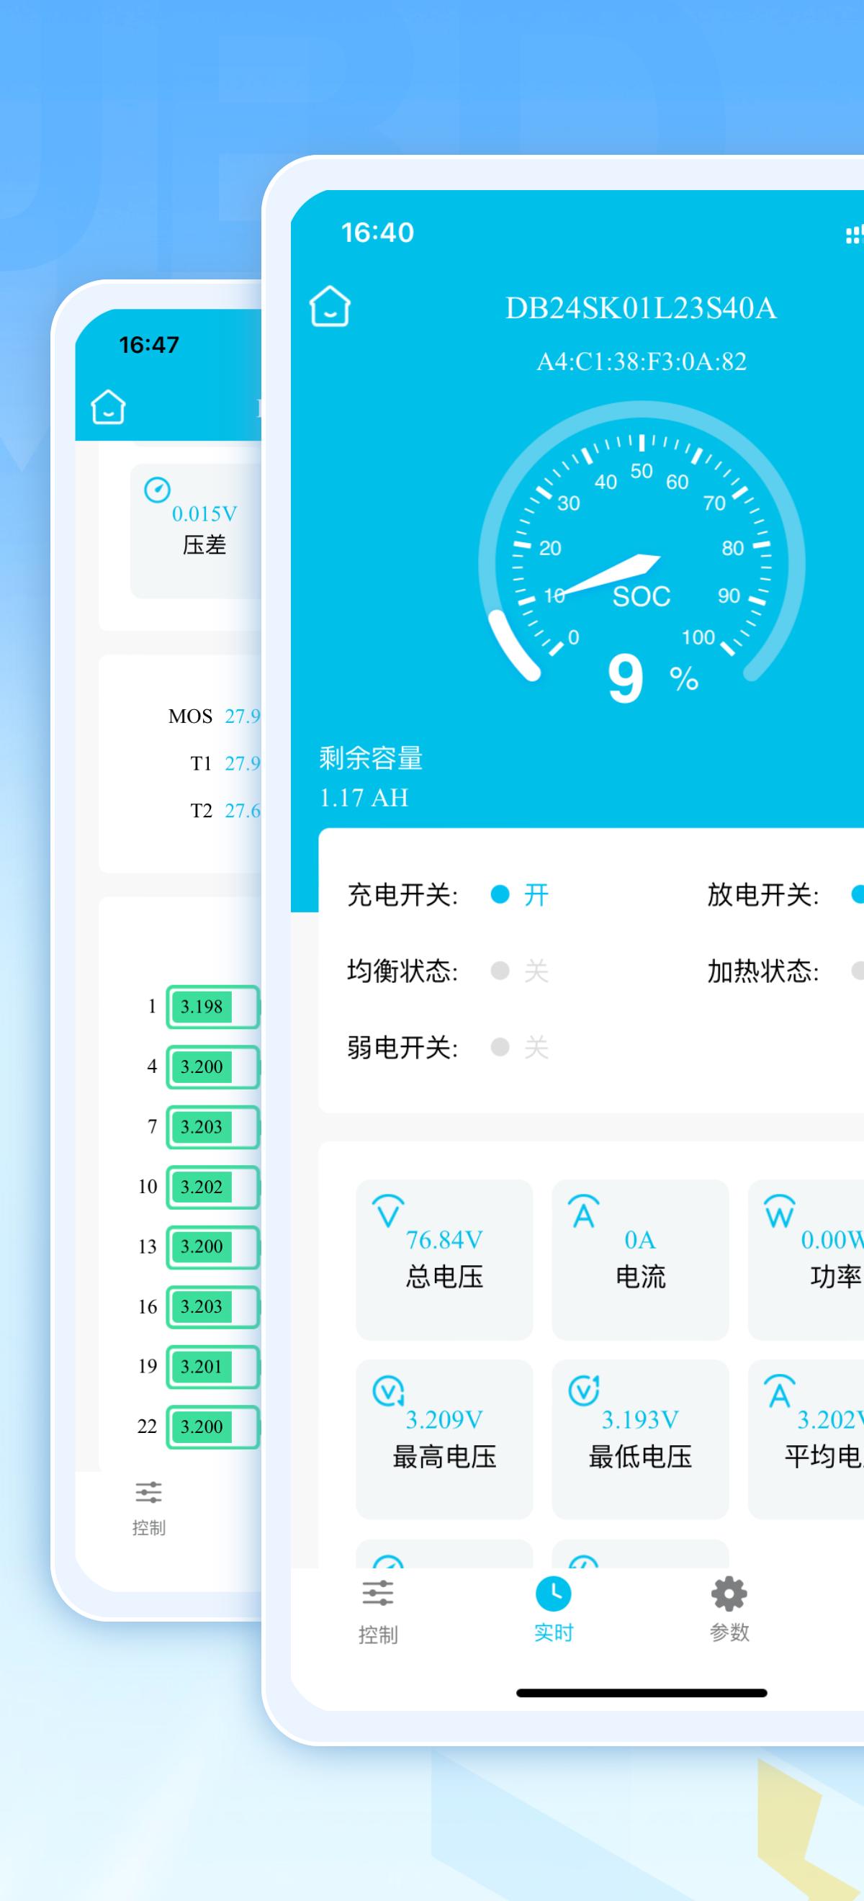Tap the 9 % SOC reading
864x1901 pixels.
652,679
